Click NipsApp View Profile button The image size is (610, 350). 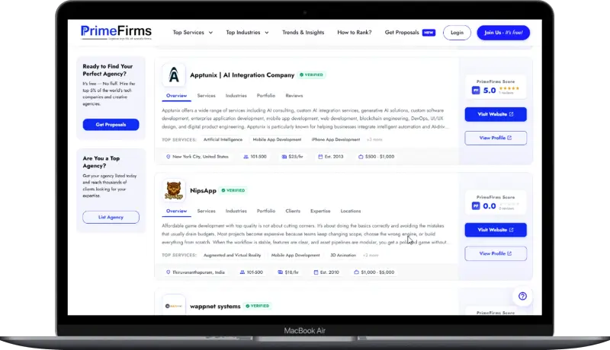(x=496, y=254)
